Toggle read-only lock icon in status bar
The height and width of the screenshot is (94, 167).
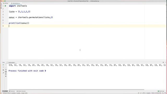pyautogui.click(x=163, y=93)
